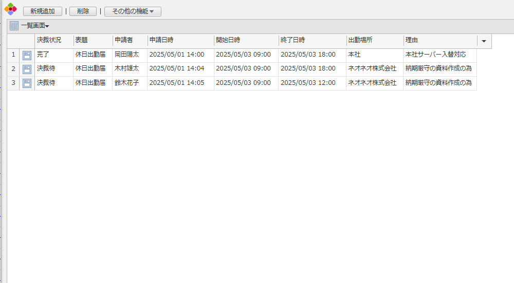514x283 pixels.
Task: Select the 鈴木花子 applicant cell
Action: click(x=126, y=82)
